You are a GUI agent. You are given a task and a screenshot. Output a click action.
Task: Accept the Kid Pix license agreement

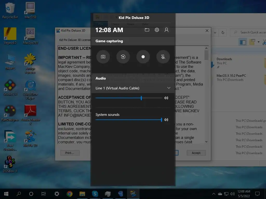click(x=196, y=153)
